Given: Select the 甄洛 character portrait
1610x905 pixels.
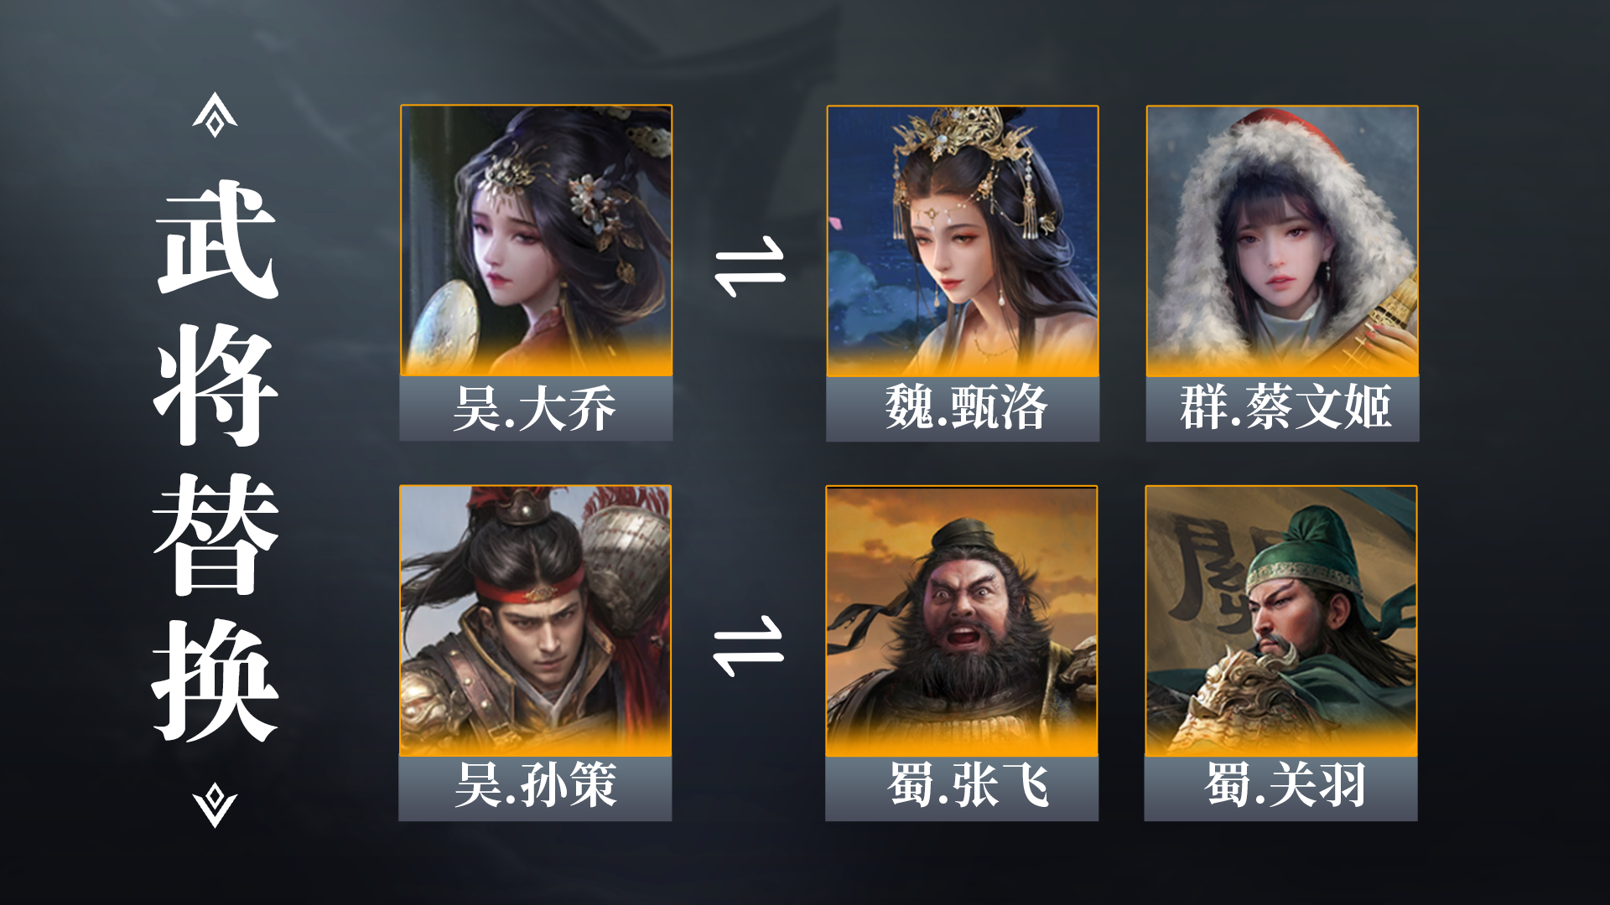Looking at the screenshot, I should [963, 240].
